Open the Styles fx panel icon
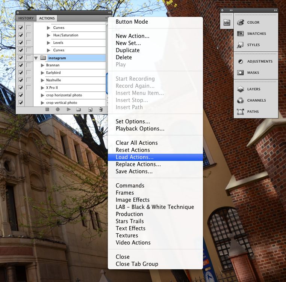 (240, 45)
